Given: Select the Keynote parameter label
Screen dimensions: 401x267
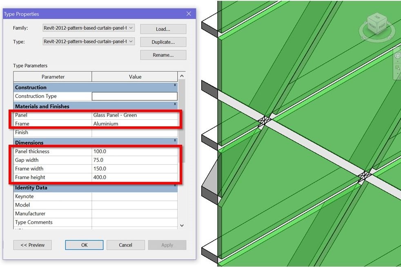Looking at the screenshot, I should pos(24,196).
